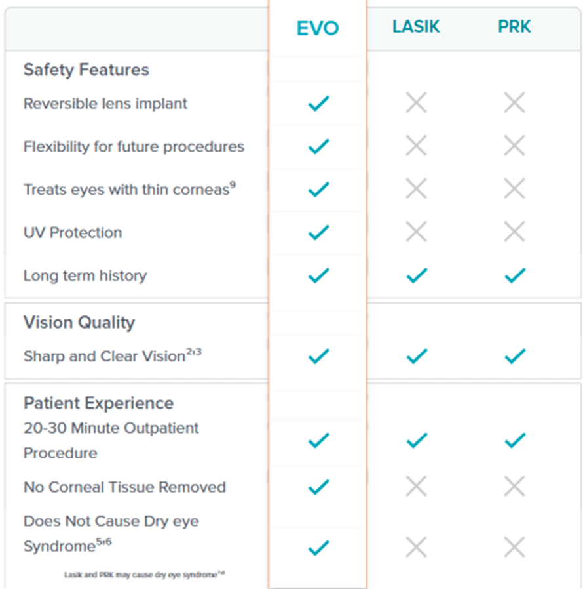Click the Lasik and PRK dry eye footnote
Viewport: 583px width, 589px height.
(x=145, y=574)
